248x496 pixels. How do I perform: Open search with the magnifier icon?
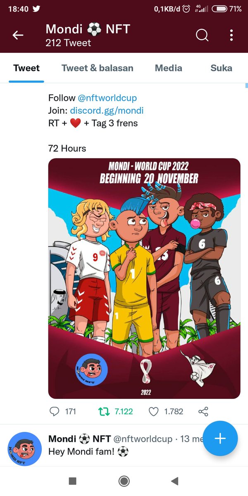202,36
